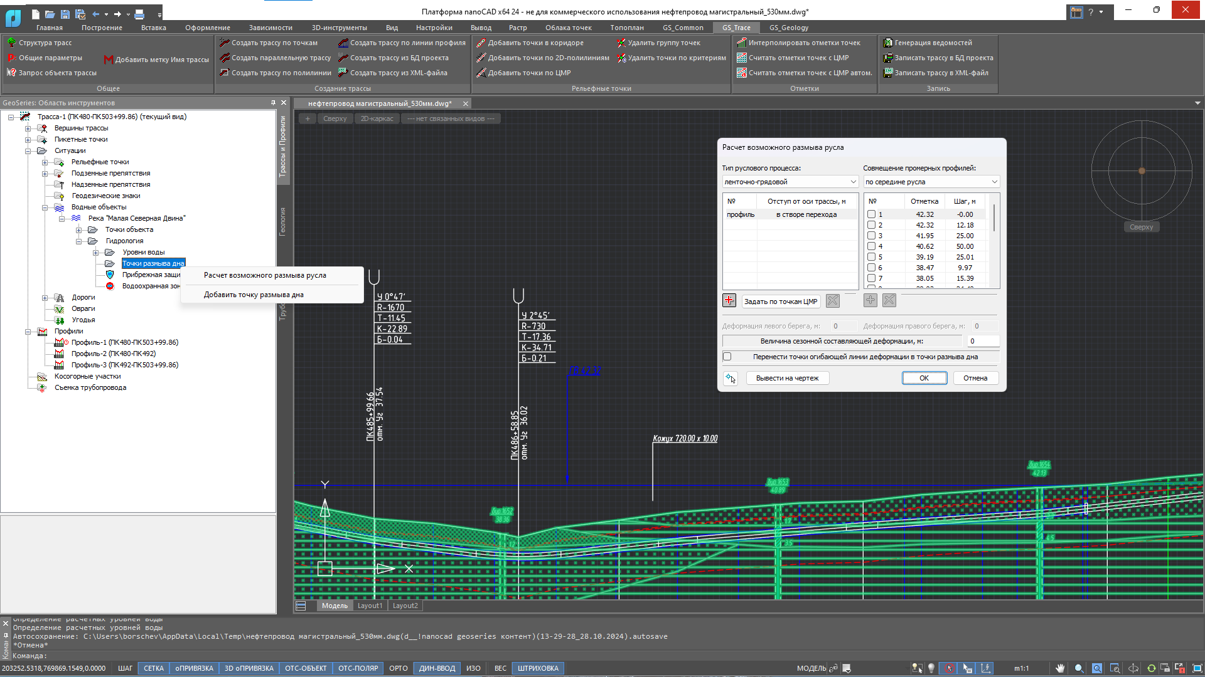The image size is (1205, 677).
Task: Click the nanoCAD application logo button
Action: pos(13,18)
